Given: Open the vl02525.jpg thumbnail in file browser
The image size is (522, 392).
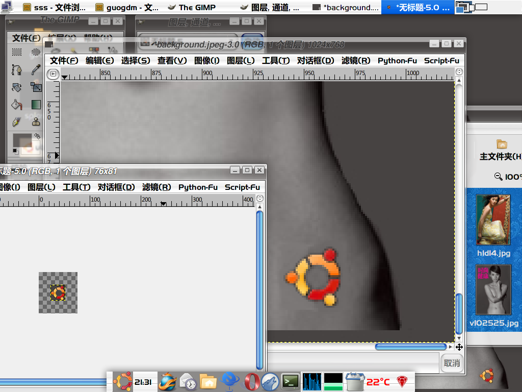Looking at the screenshot, I should [x=493, y=290].
